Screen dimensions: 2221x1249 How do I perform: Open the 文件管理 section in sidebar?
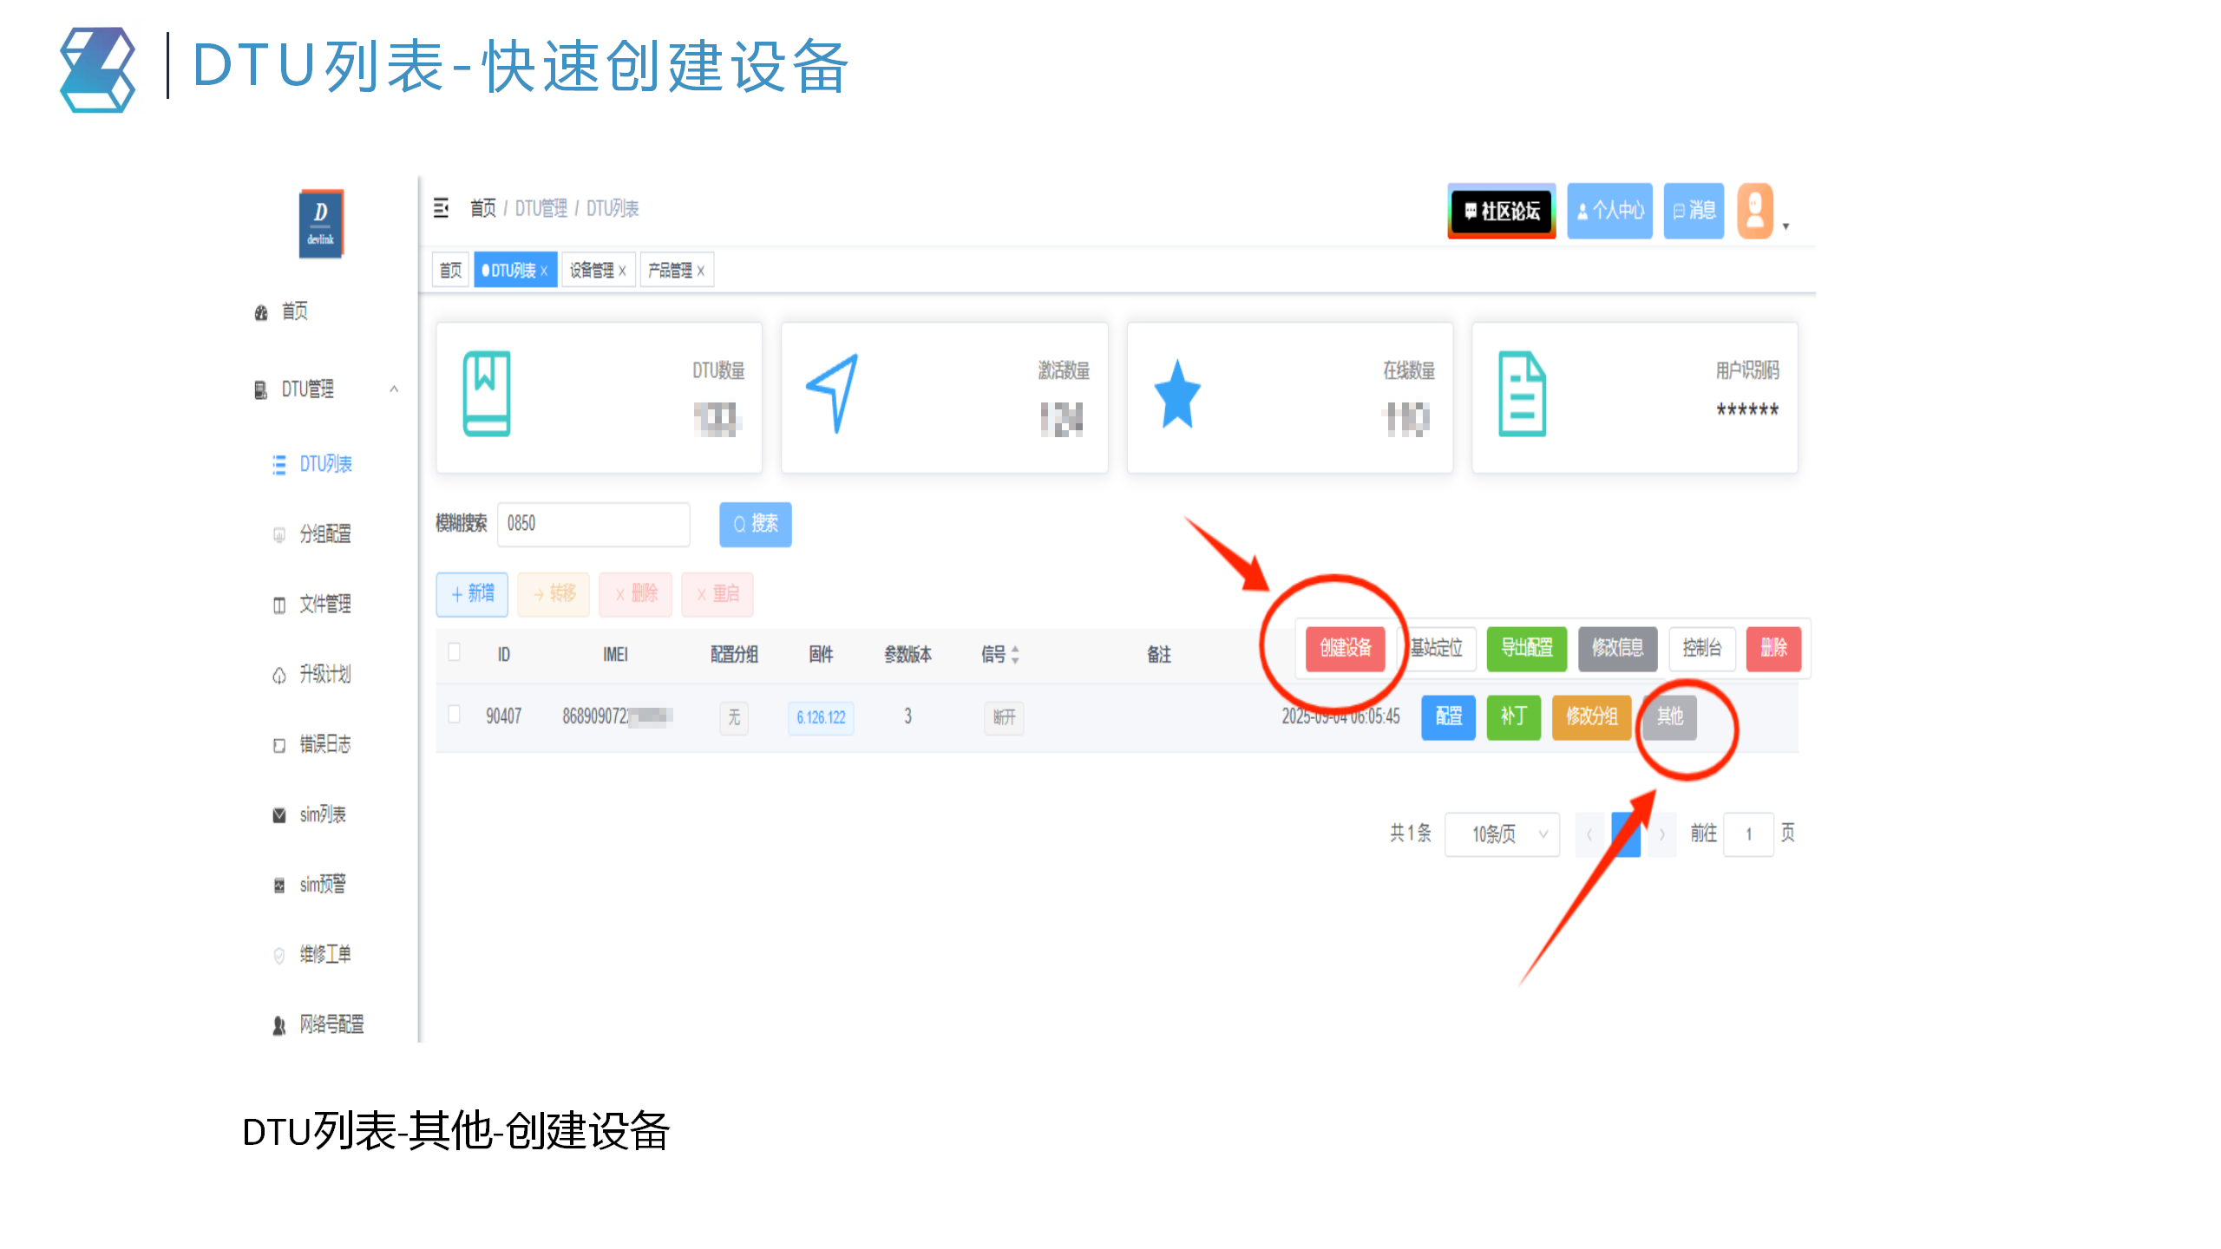pyautogui.click(x=324, y=605)
